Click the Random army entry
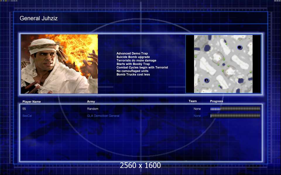 click(93, 109)
